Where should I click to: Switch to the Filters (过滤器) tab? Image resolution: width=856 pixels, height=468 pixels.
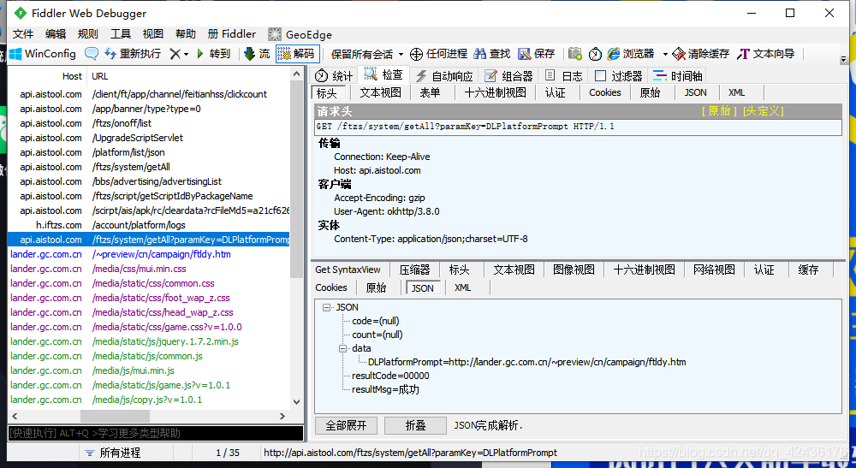tap(618, 76)
